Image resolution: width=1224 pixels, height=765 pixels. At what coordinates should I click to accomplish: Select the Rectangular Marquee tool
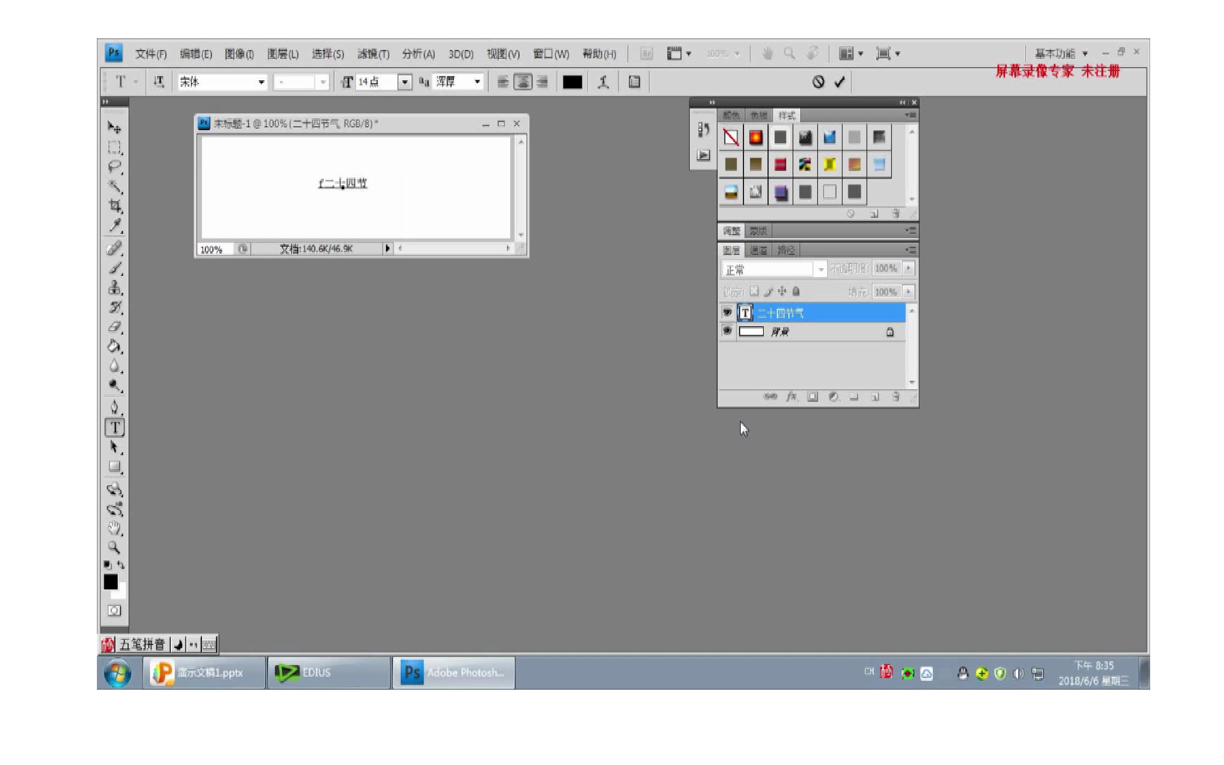point(115,147)
